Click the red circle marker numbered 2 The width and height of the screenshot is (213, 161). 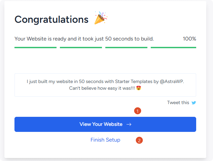tap(139, 140)
